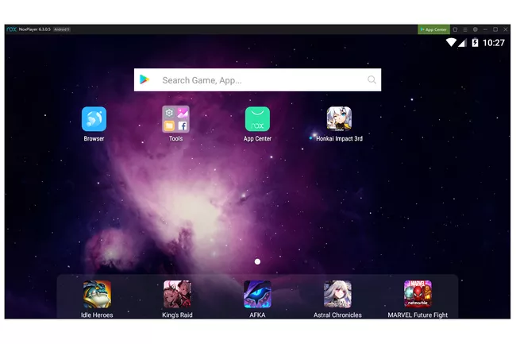Click the magnifier icon in search bar
The height and width of the screenshot is (344, 516).
click(372, 79)
